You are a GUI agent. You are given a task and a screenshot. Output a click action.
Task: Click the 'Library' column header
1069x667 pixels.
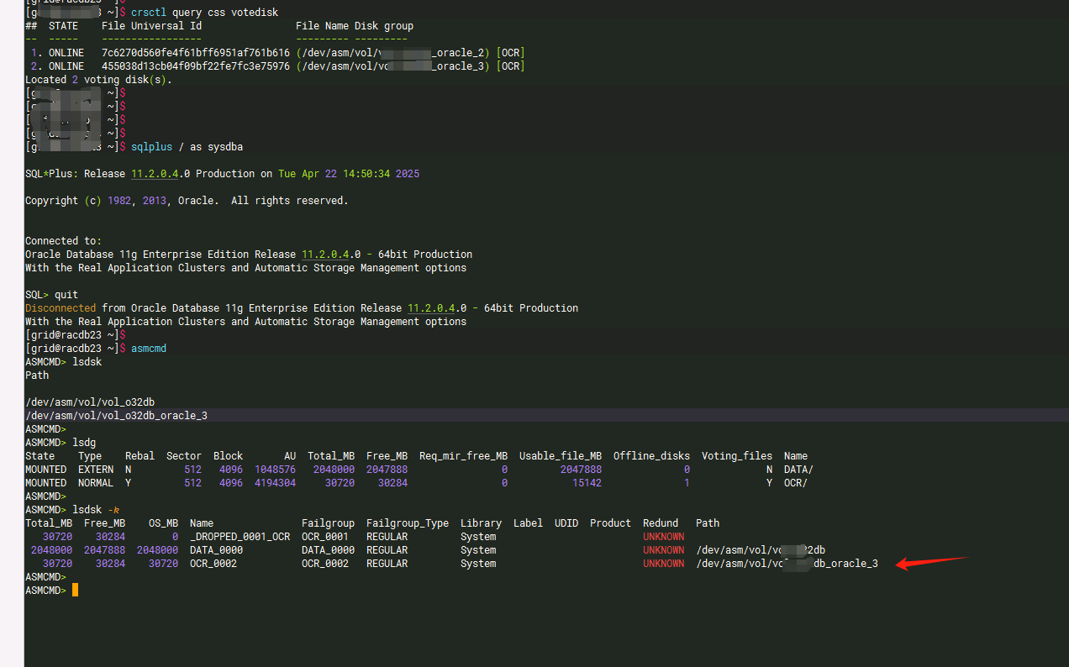click(x=481, y=523)
